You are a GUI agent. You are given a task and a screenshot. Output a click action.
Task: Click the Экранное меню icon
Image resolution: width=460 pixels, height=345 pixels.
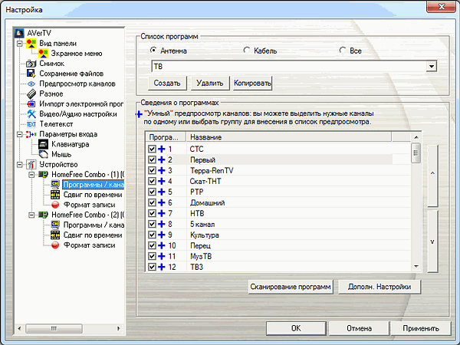coord(44,53)
